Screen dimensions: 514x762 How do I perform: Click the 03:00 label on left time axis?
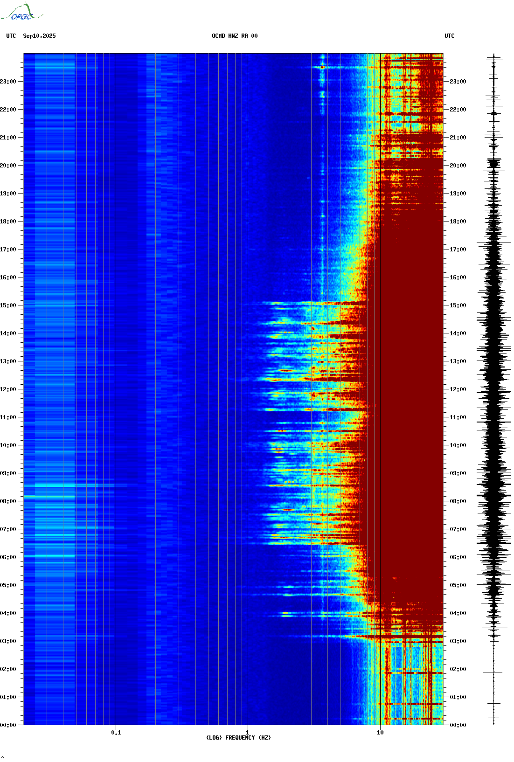click(8, 641)
